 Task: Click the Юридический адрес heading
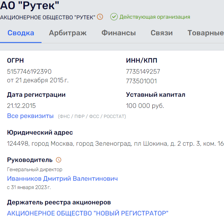[40, 133]
